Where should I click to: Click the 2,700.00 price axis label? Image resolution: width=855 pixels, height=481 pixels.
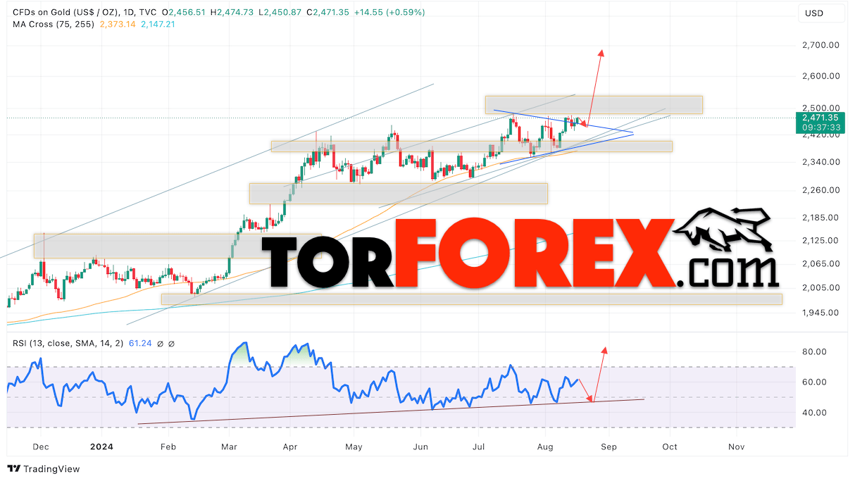(821, 45)
